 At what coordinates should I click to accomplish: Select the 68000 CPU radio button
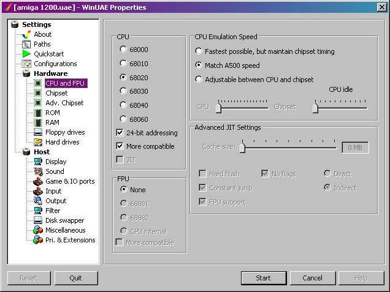pyautogui.click(x=123, y=49)
